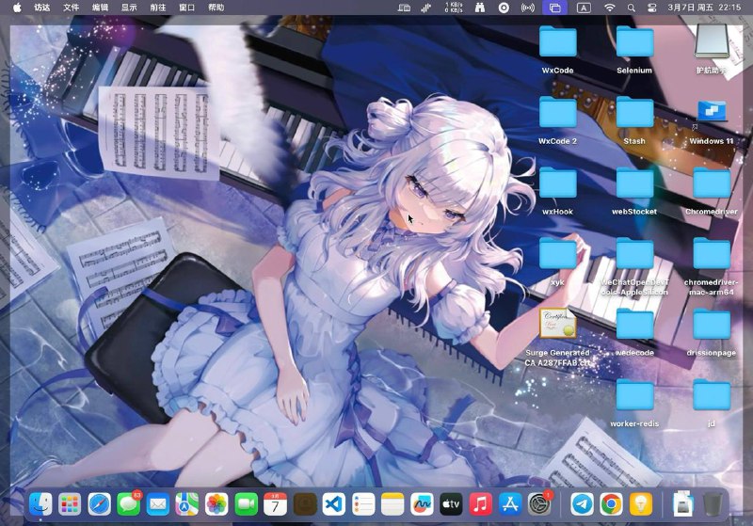This screenshot has width=753, height=526.
Task: Select the Surge Generated CA certificate file
Action: (557, 324)
